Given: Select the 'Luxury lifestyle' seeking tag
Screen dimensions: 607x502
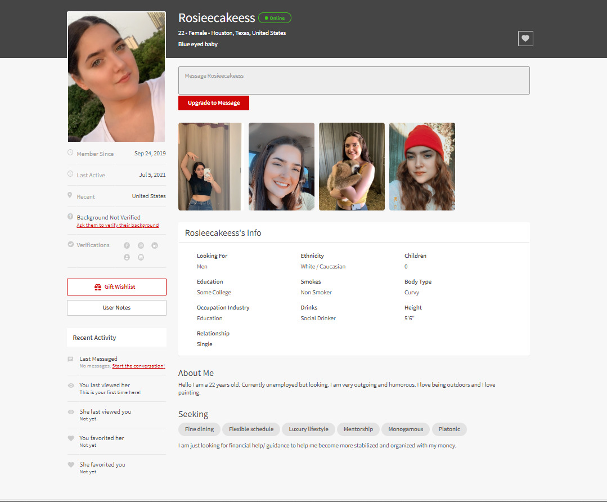Looking at the screenshot, I should 308,429.
